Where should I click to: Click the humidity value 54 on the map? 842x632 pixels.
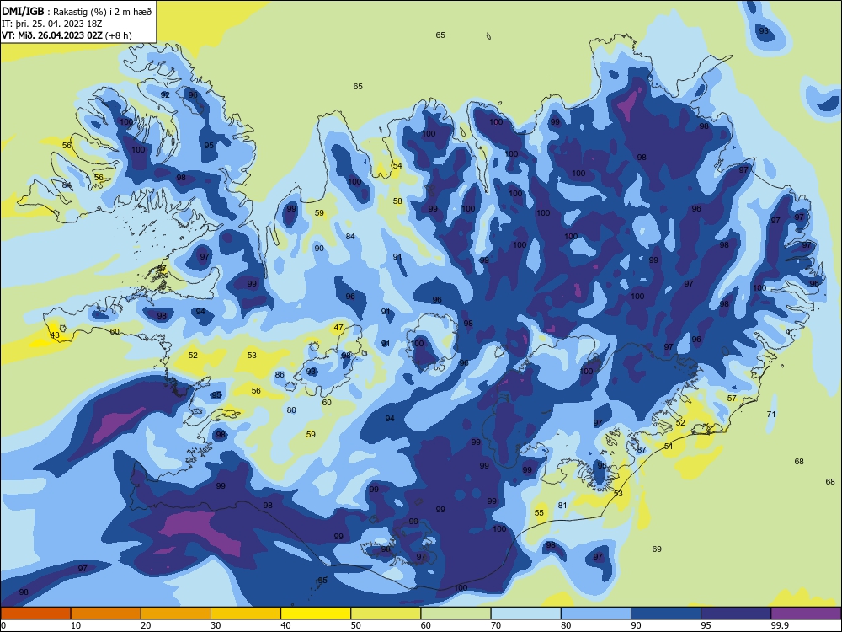coord(397,165)
